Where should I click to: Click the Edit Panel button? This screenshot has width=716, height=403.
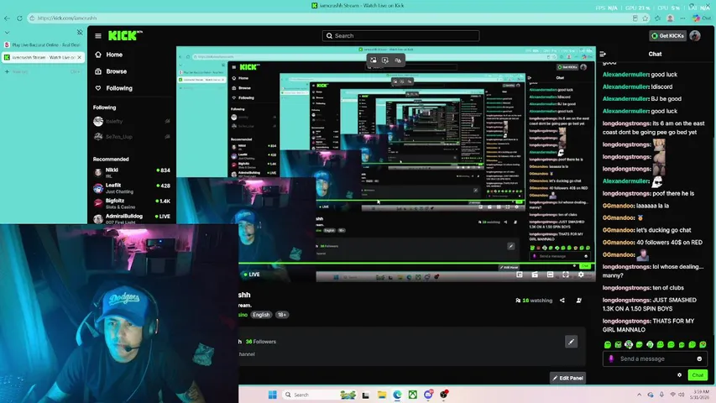(x=567, y=378)
